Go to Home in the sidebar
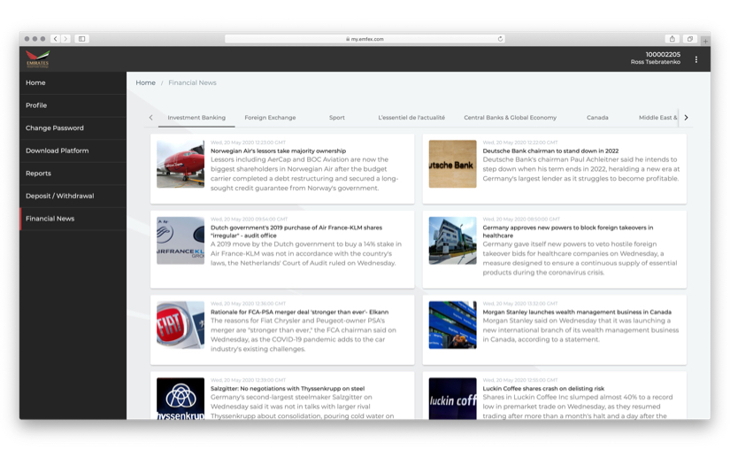The image size is (730, 465). [x=73, y=82]
